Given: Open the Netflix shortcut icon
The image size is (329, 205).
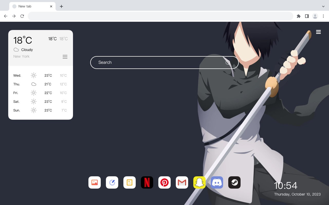Looking at the screenshot, I should coord(147,182).
